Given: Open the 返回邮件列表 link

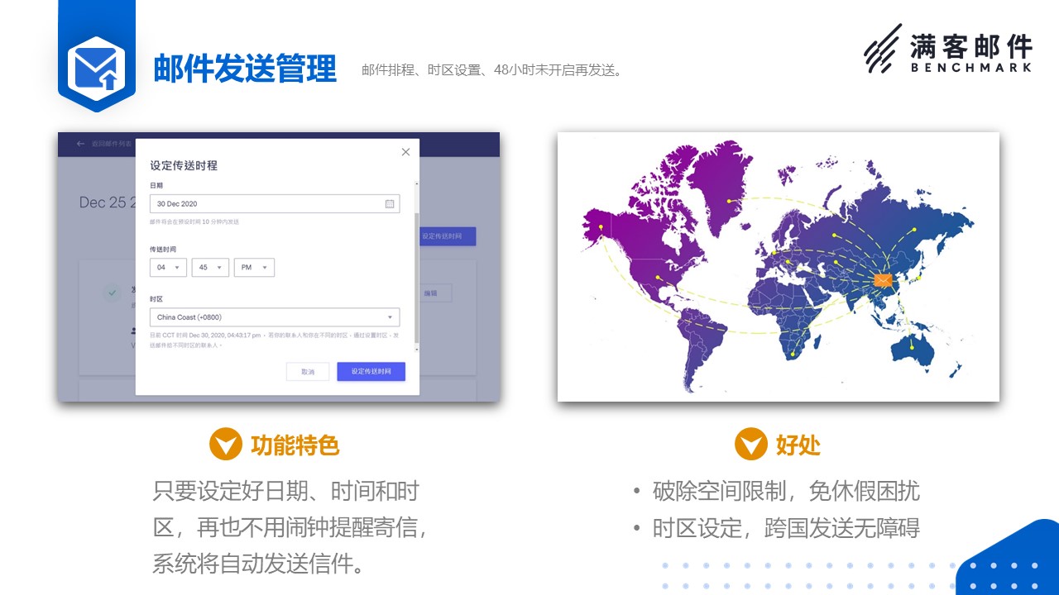Looking at the screenshot, I should tap(111, 144).
